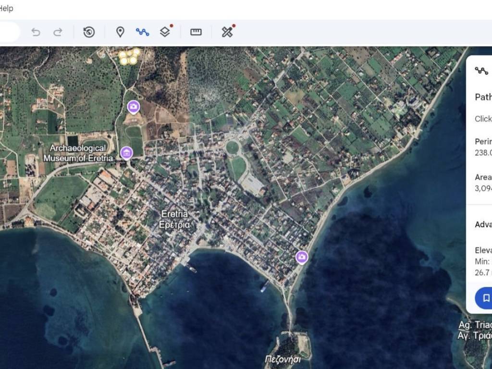Click the Ag. Triada place label

(x=475, y=330)
